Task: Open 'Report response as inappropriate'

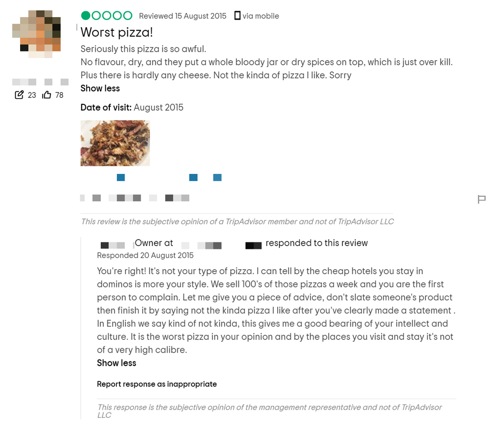Action: pos(157,384)
